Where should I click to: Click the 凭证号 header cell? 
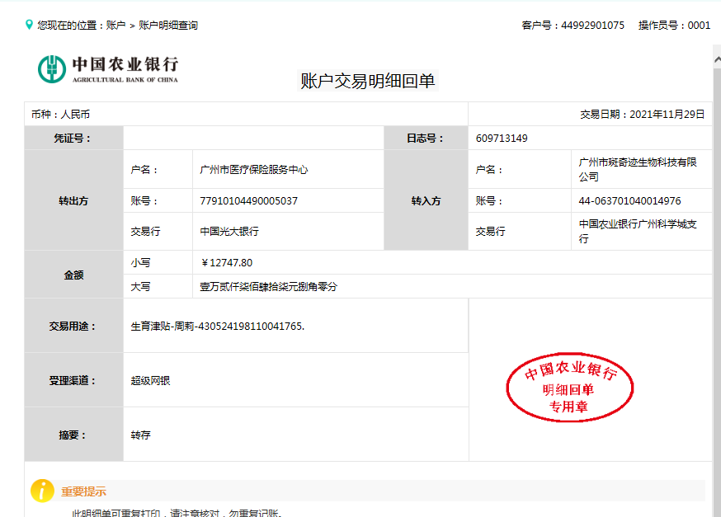click(73, 138)
